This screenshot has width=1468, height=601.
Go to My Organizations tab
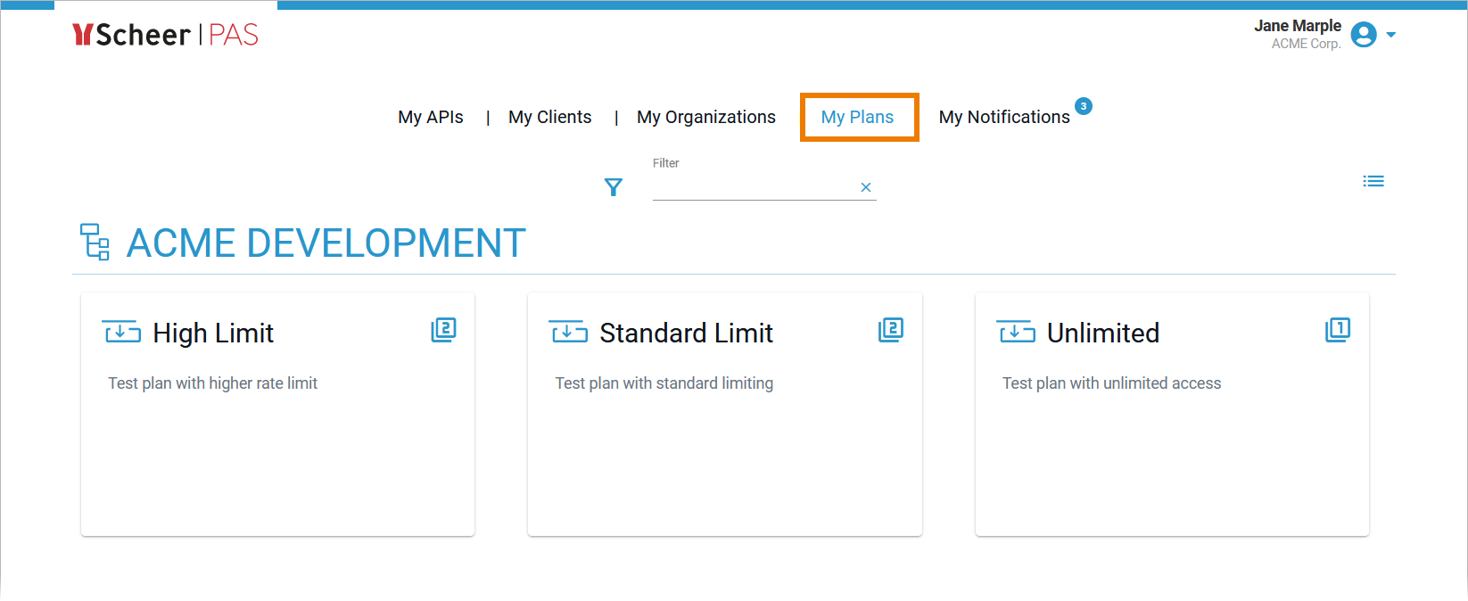[x=705, y=117]
